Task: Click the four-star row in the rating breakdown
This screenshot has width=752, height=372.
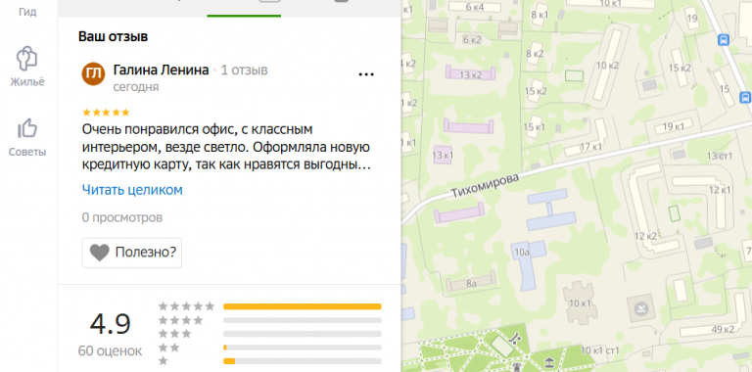Action: (270, 320)
